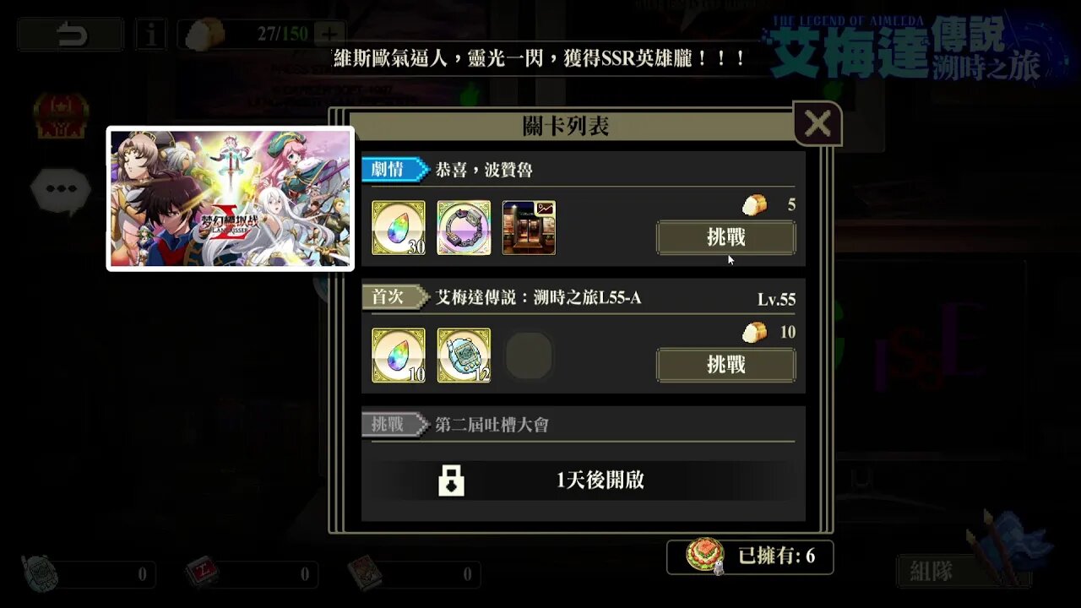Screen dimensions: 1081x608
Task: Click 挑戰 button for 恭喜，波贊魯 stage
Action: [726, 238]
